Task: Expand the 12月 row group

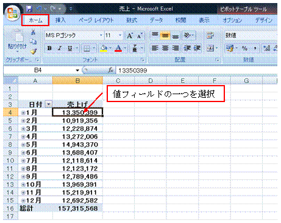Action: coord(23,201)
